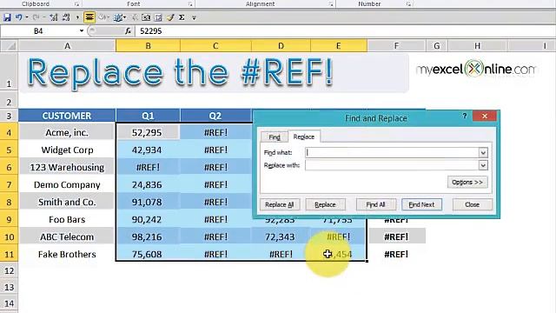Expand the Options >> button
556x313 pixels.
click(x=467, y=182)
